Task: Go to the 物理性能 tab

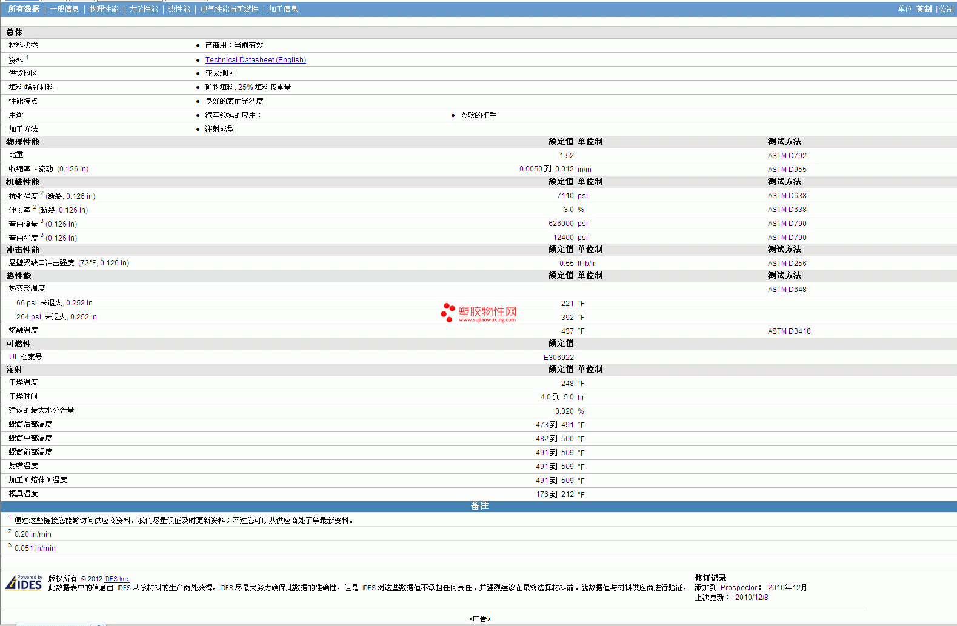Action: click(104, 9)
